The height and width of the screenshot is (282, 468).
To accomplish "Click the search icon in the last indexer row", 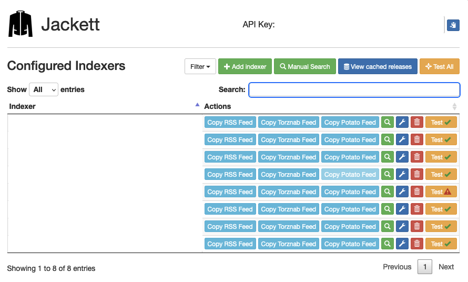I will pyautogui.click(x=387, y=244).
